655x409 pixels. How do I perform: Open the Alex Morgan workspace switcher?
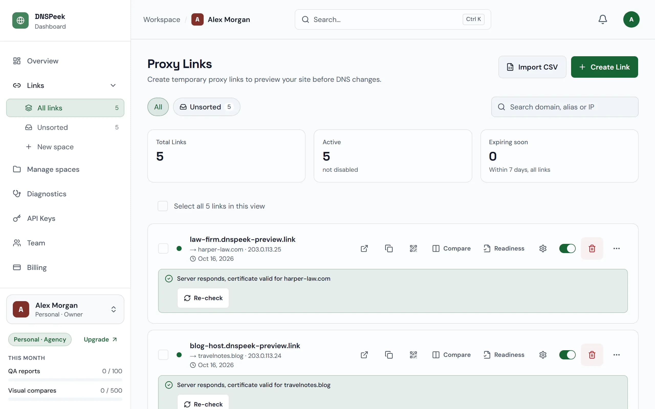click(x=65, y=309)
